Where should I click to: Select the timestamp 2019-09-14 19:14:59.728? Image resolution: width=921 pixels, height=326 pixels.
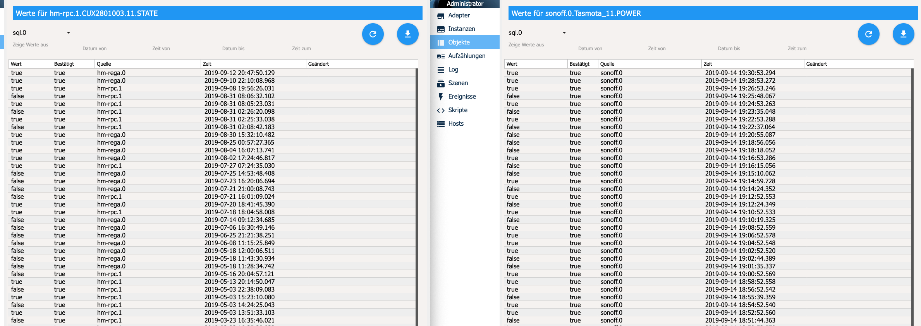740,181
